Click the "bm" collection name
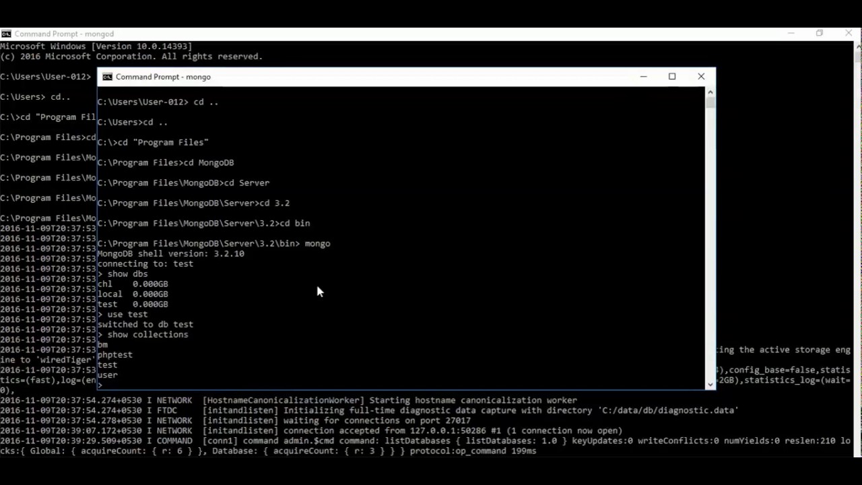Image resolution: width=862 pixels, height=485 pixels. [x=102, y=345]
